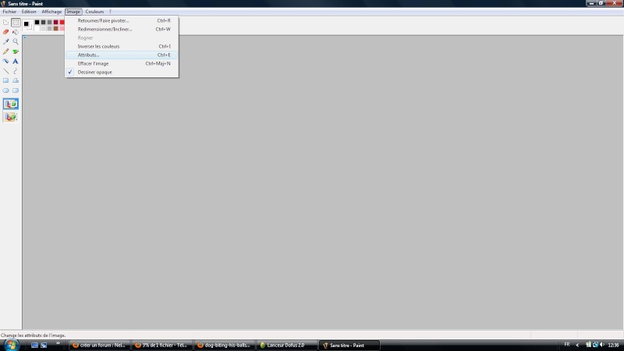Select the Eraser tool
The width and height of the screenshot is (624, 351).
[5, 32]
